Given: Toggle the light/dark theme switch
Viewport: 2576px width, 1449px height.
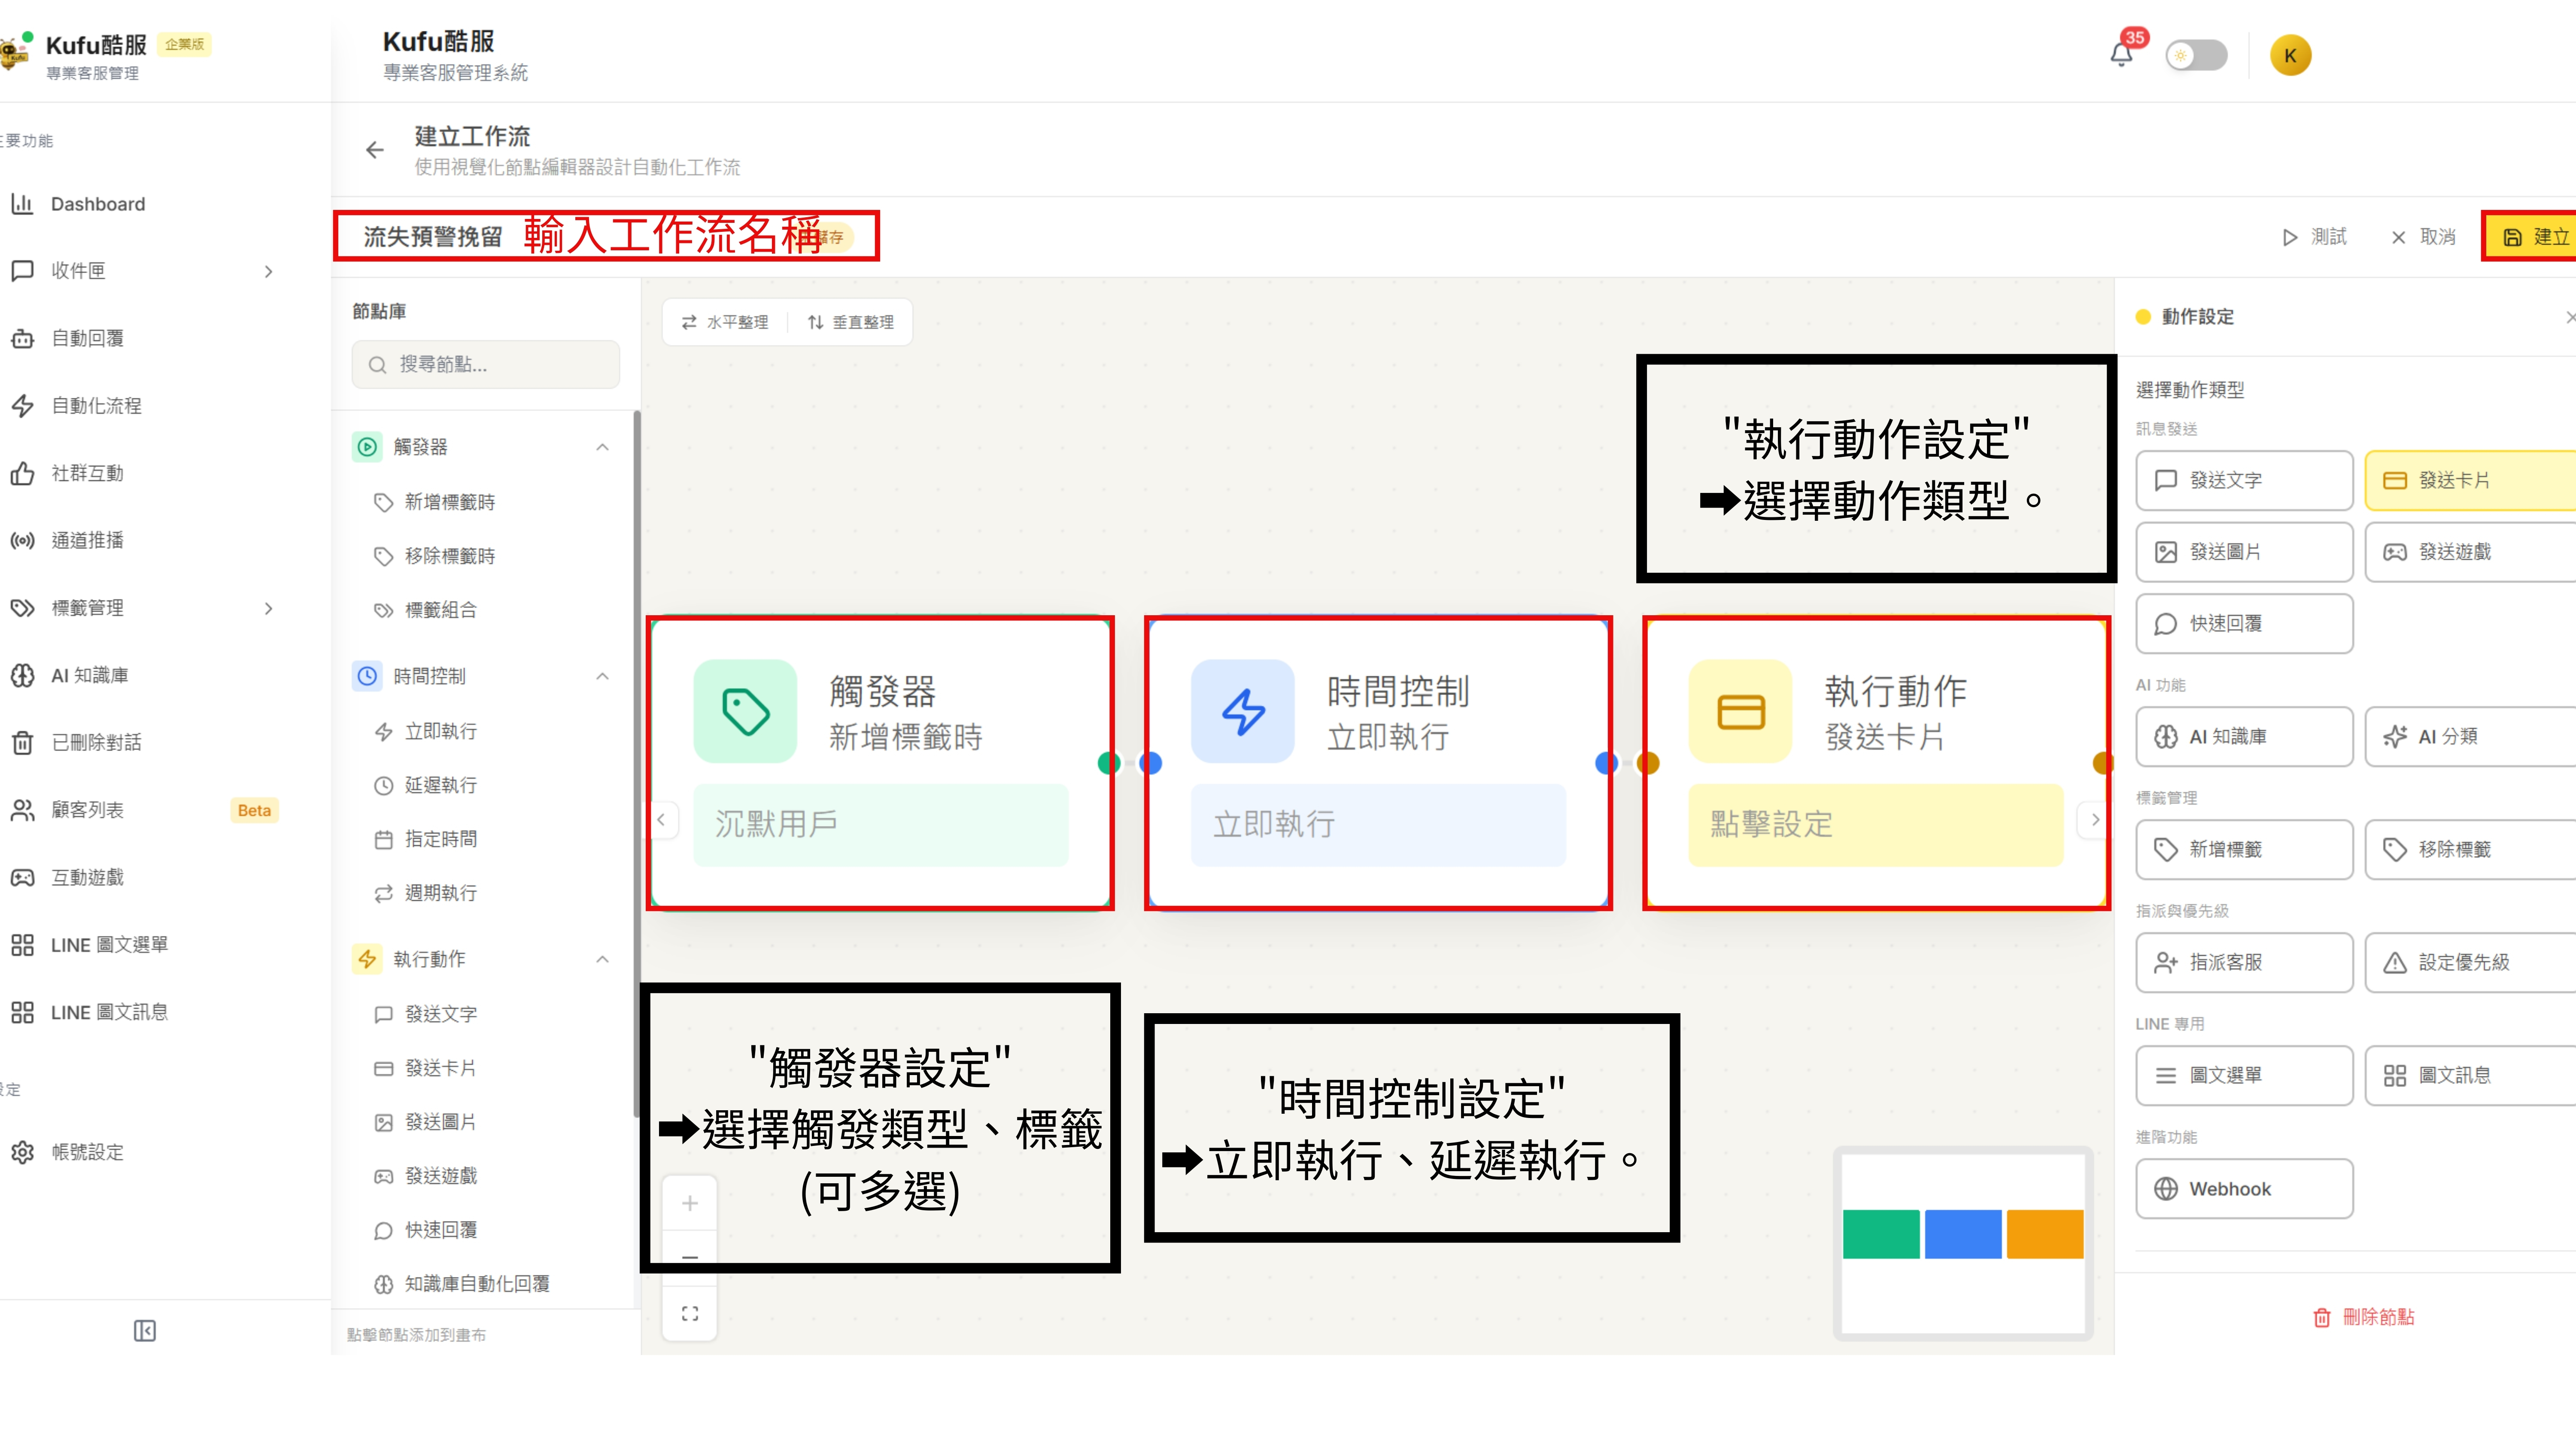Looking at the screenshot, I should 2196,55.
